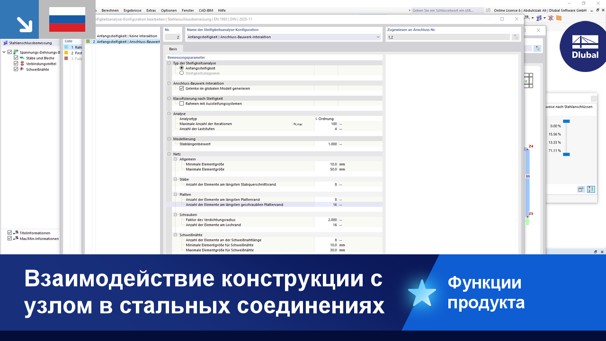Click the red-blue mesh node icon in toolbar

tap(551, 18)
